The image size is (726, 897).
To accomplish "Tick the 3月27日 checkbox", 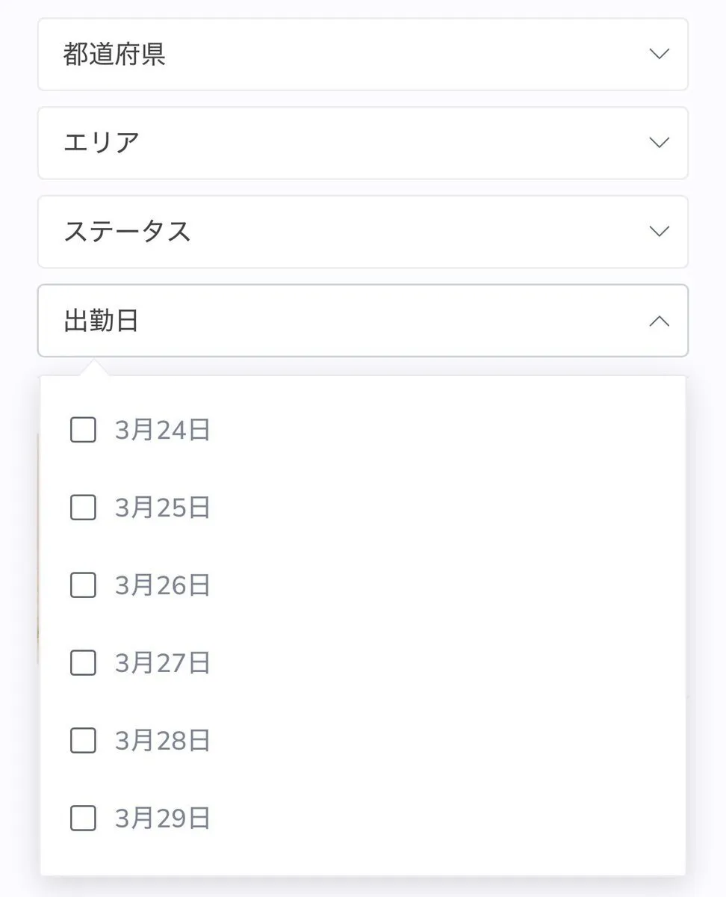I will pyautogui.click(x=83, y=663).
